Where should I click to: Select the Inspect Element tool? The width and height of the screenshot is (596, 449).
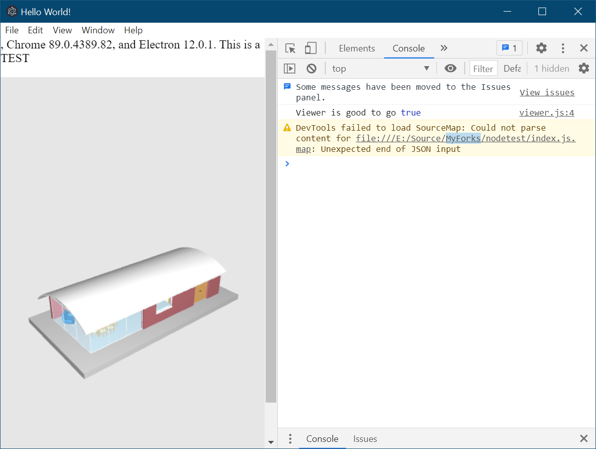[x=289, y=48]
